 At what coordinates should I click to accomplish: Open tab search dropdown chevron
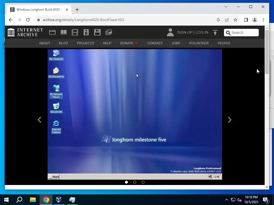[226, 7]
